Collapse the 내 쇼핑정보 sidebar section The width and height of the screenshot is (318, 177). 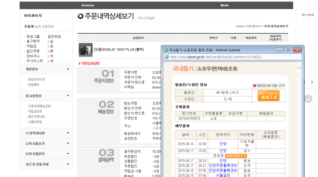pyautogui.click(x=68, y=96)
